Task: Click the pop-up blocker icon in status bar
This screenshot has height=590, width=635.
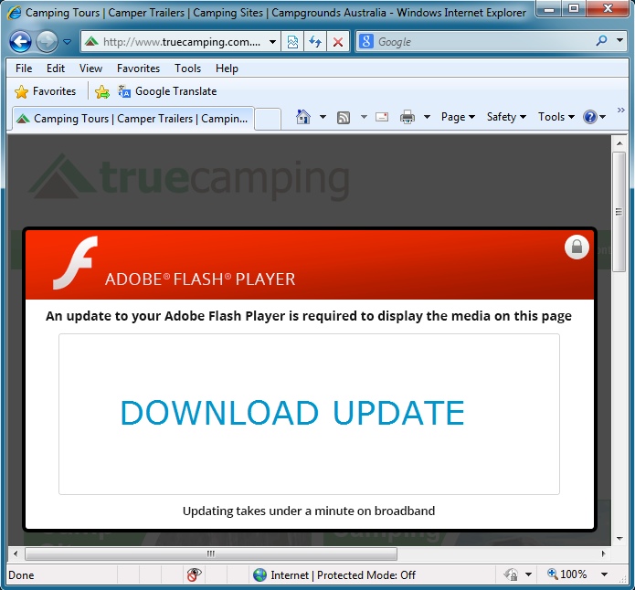Action: (194, 574)
